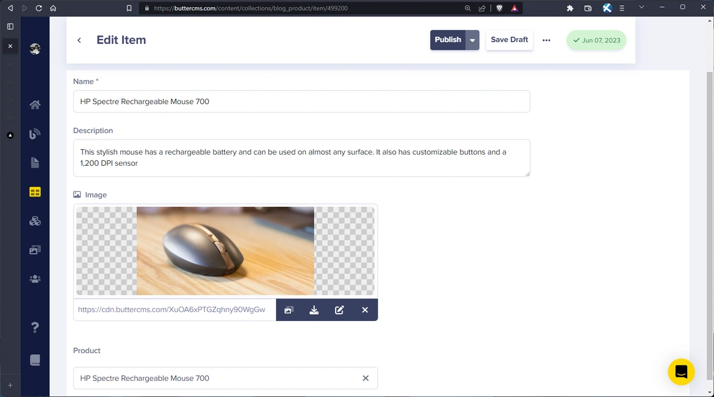
Task: Open the tab search chevron
Action: pyautogui.click(x=641, y=7)
